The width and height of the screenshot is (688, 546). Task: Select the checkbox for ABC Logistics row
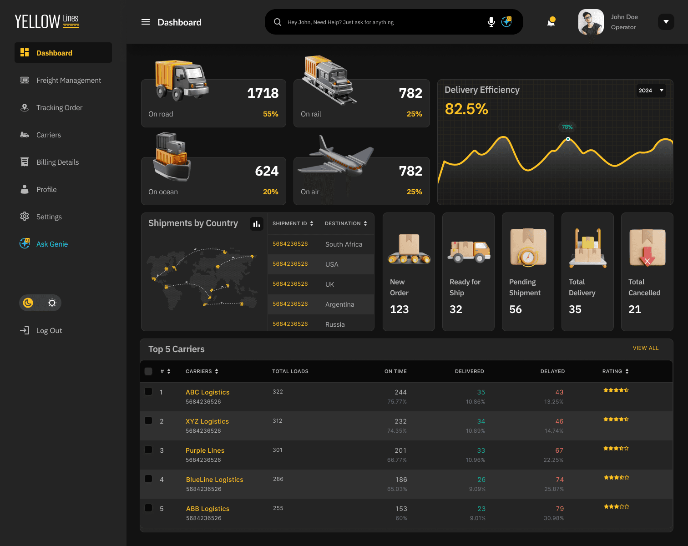click(x=148, y=392)
